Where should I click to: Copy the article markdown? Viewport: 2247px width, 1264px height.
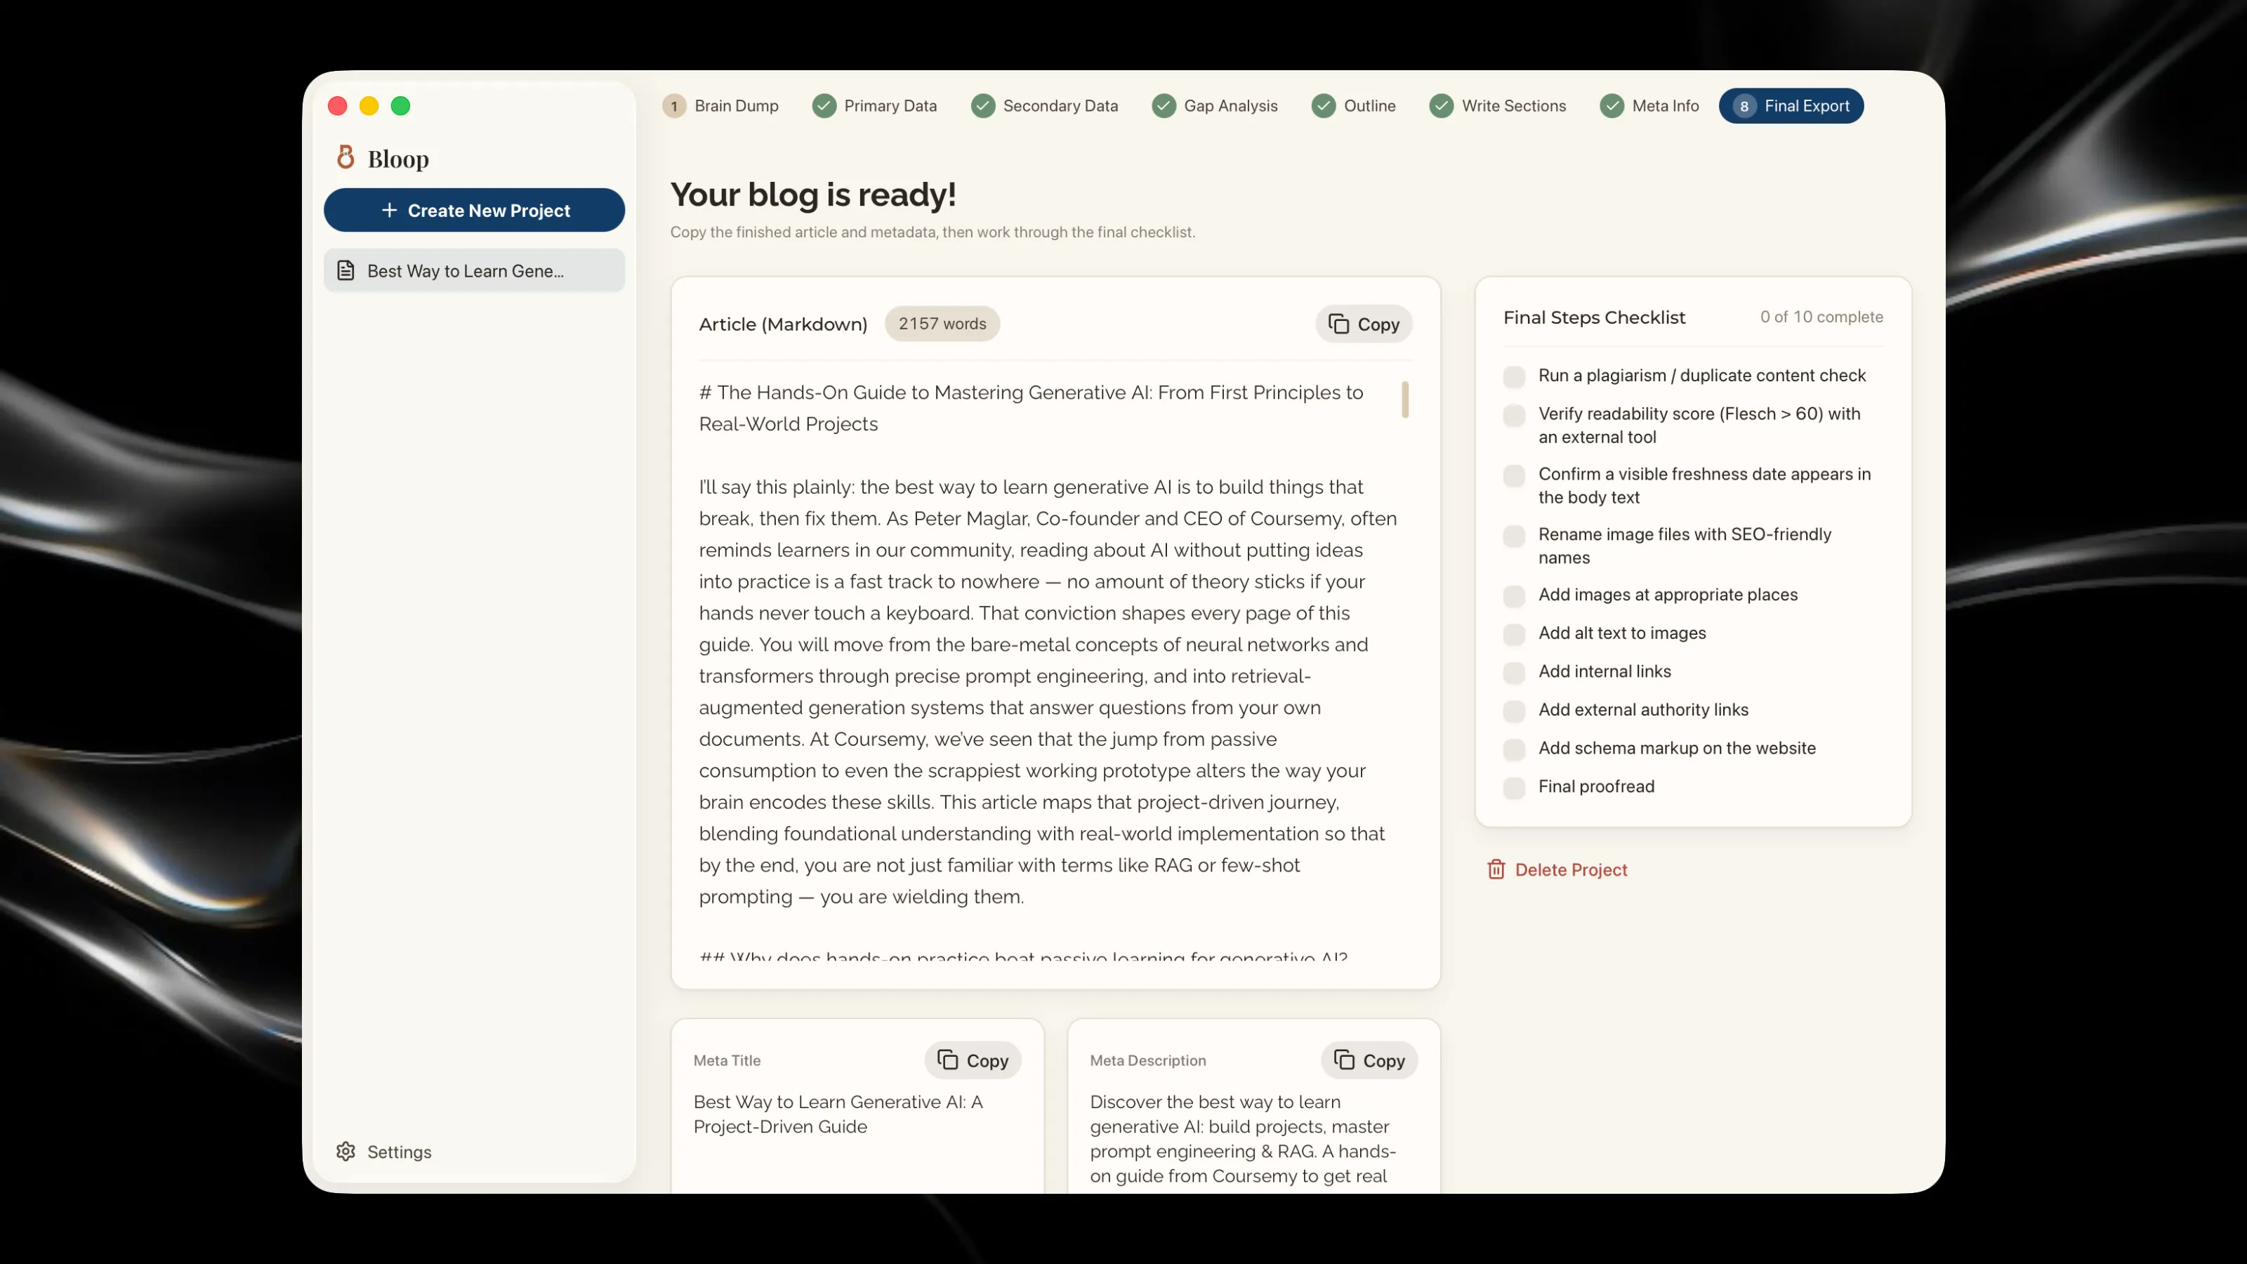tap(1364, 324)
